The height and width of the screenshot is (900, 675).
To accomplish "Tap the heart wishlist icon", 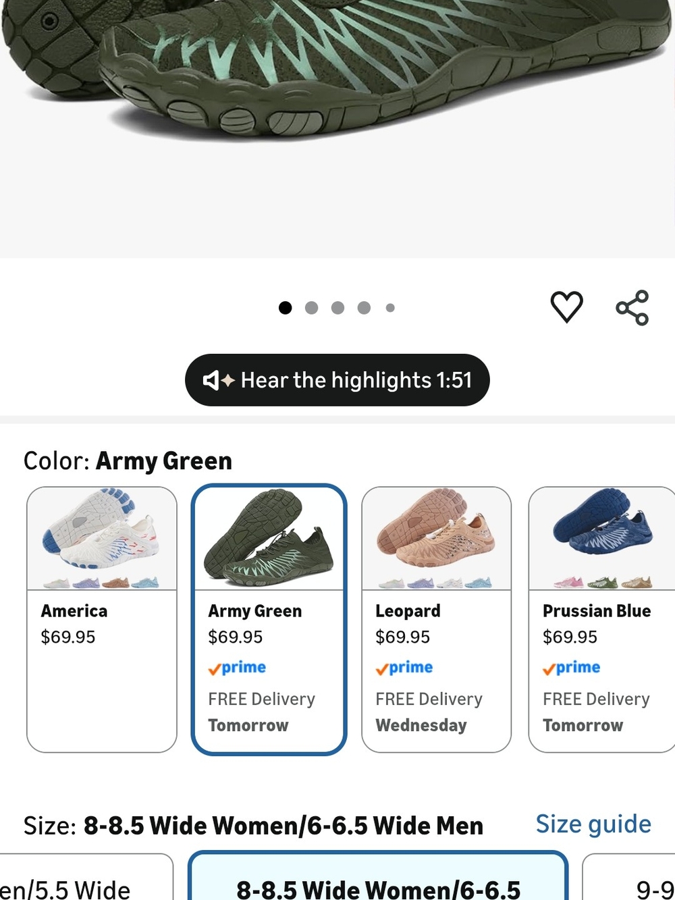I will pos(566,307).
